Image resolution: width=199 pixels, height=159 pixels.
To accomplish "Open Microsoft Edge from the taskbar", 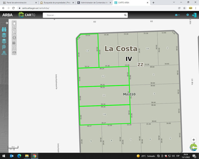I will tap(19, 156).
